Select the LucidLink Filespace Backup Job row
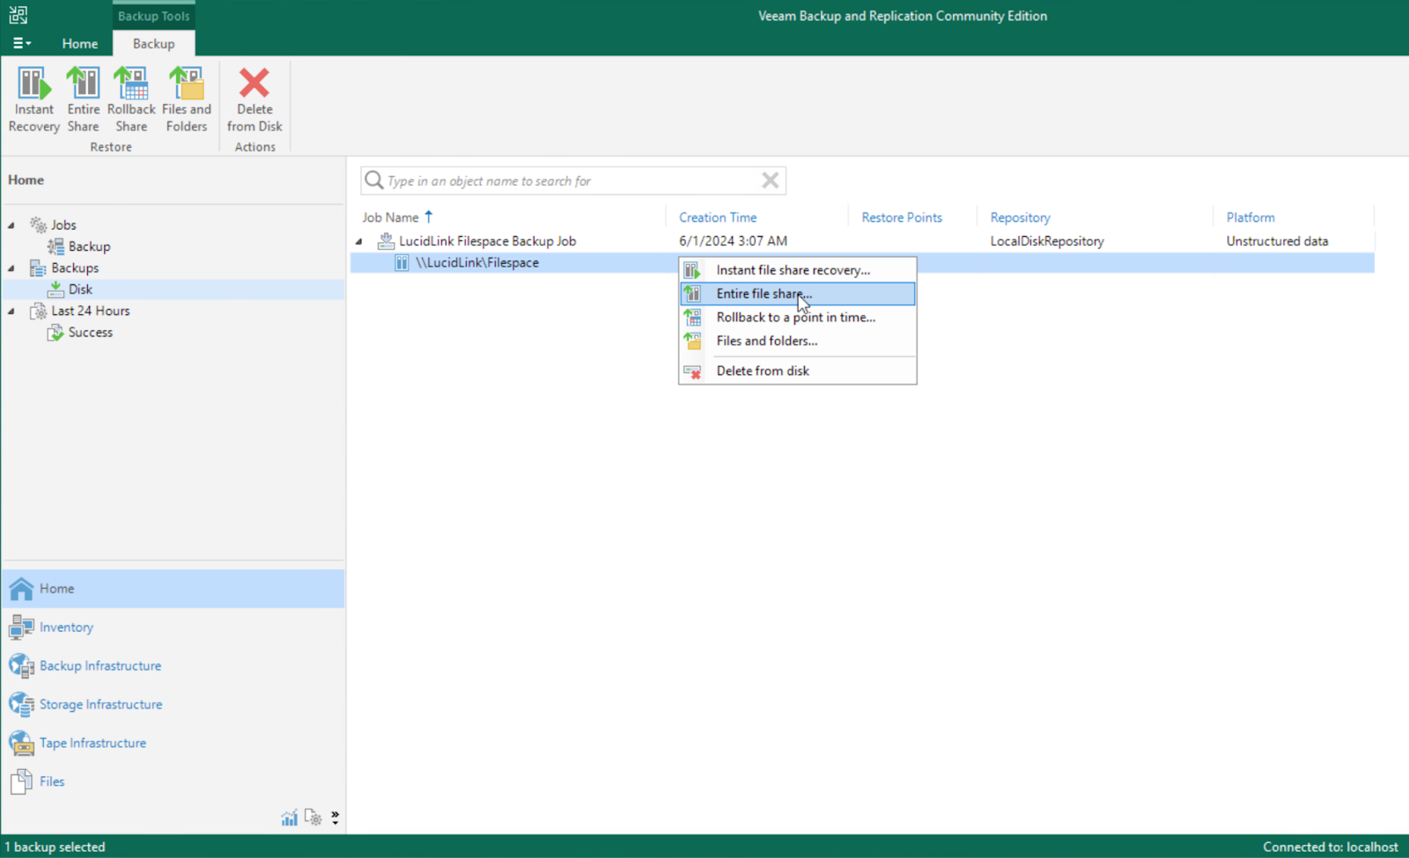This screenshot has height=858, width=1409. click(862, 241)
